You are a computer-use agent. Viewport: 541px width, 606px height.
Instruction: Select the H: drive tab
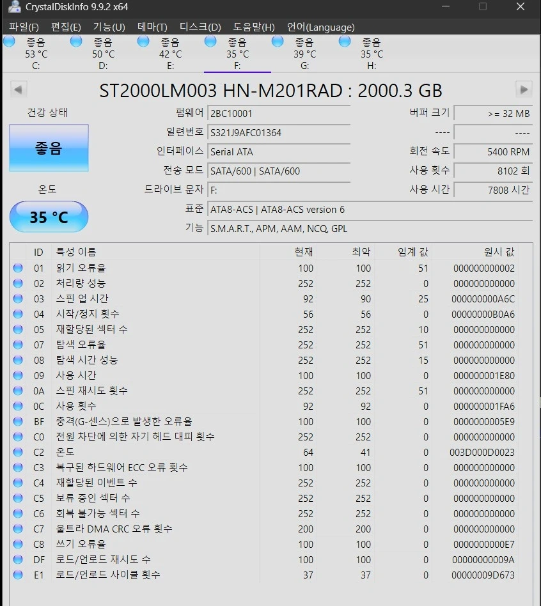tap(372, 53)
